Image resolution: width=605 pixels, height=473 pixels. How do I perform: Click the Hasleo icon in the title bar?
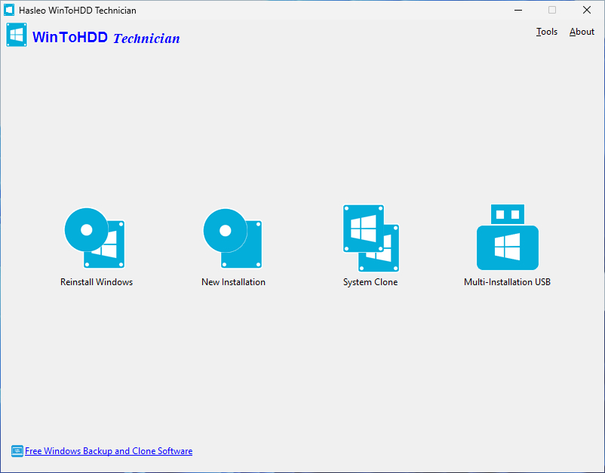click(8, 10)
